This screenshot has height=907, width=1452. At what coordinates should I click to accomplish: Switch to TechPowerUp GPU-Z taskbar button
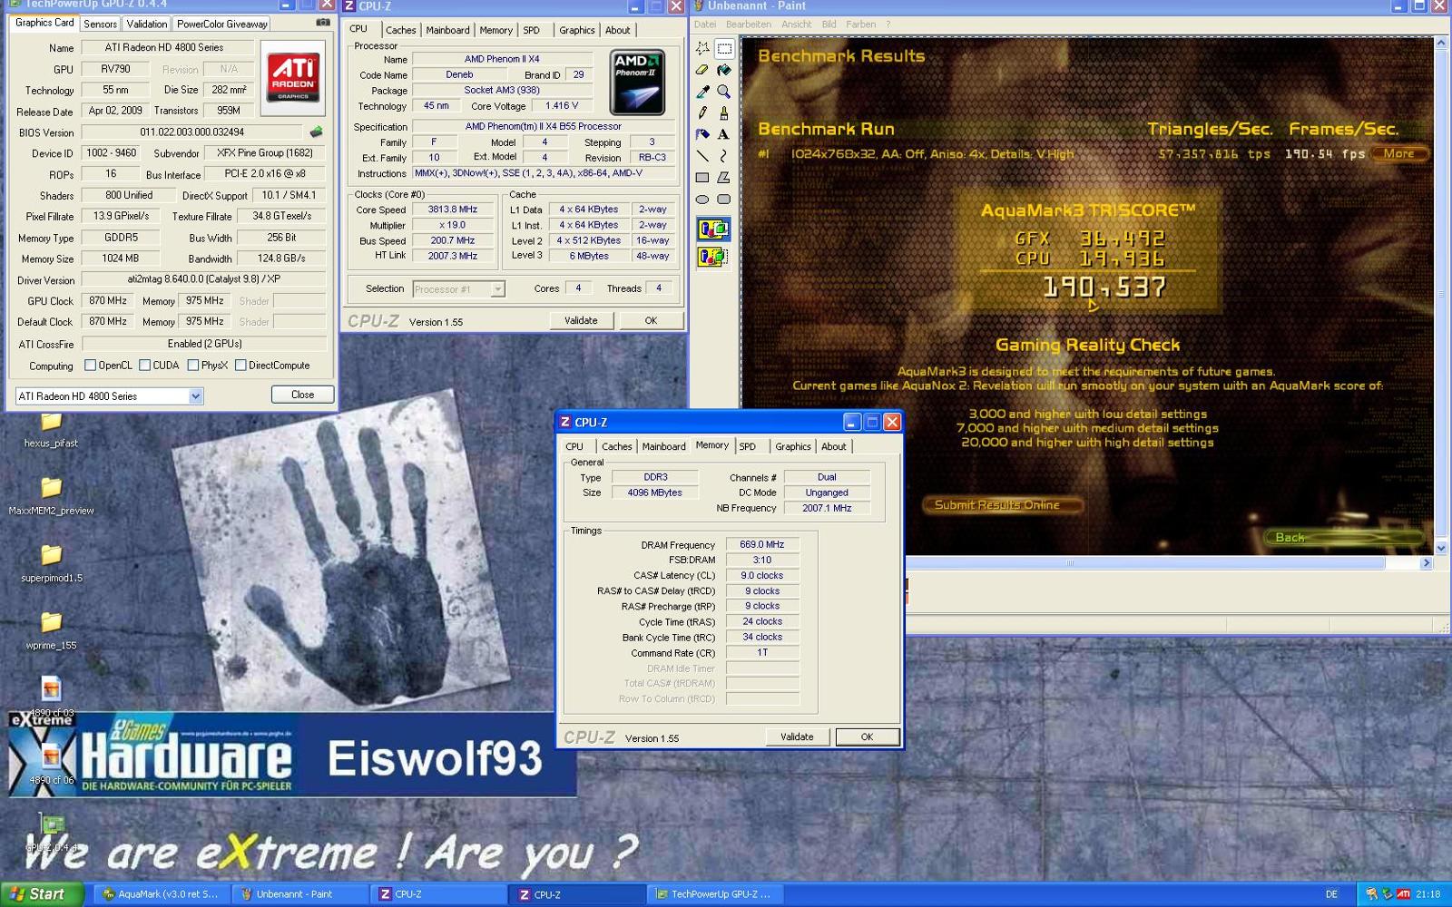pos(713,894)
